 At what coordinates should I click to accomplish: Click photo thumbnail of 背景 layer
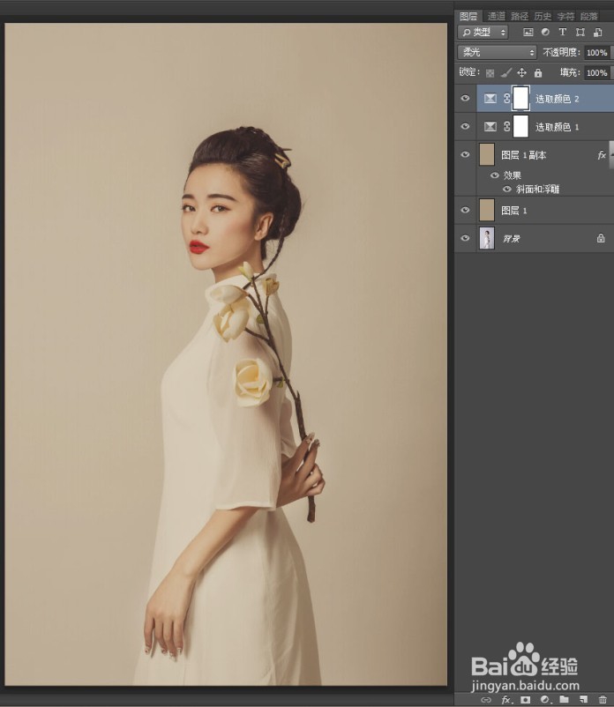pyautogui.click(x=487, y=238)
